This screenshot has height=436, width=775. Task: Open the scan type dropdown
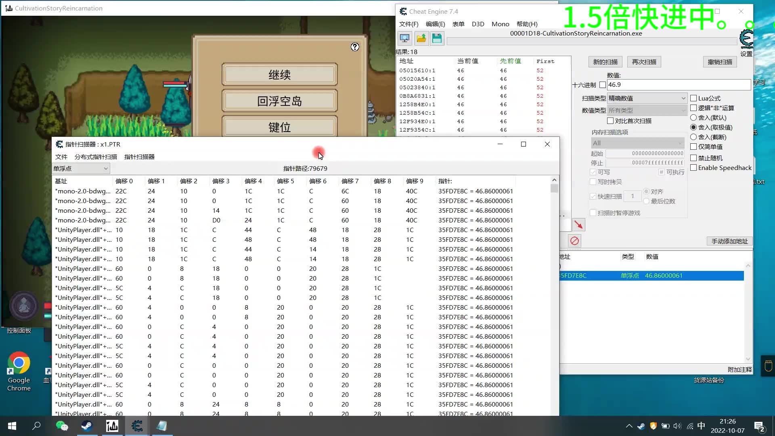pos(647,98)
